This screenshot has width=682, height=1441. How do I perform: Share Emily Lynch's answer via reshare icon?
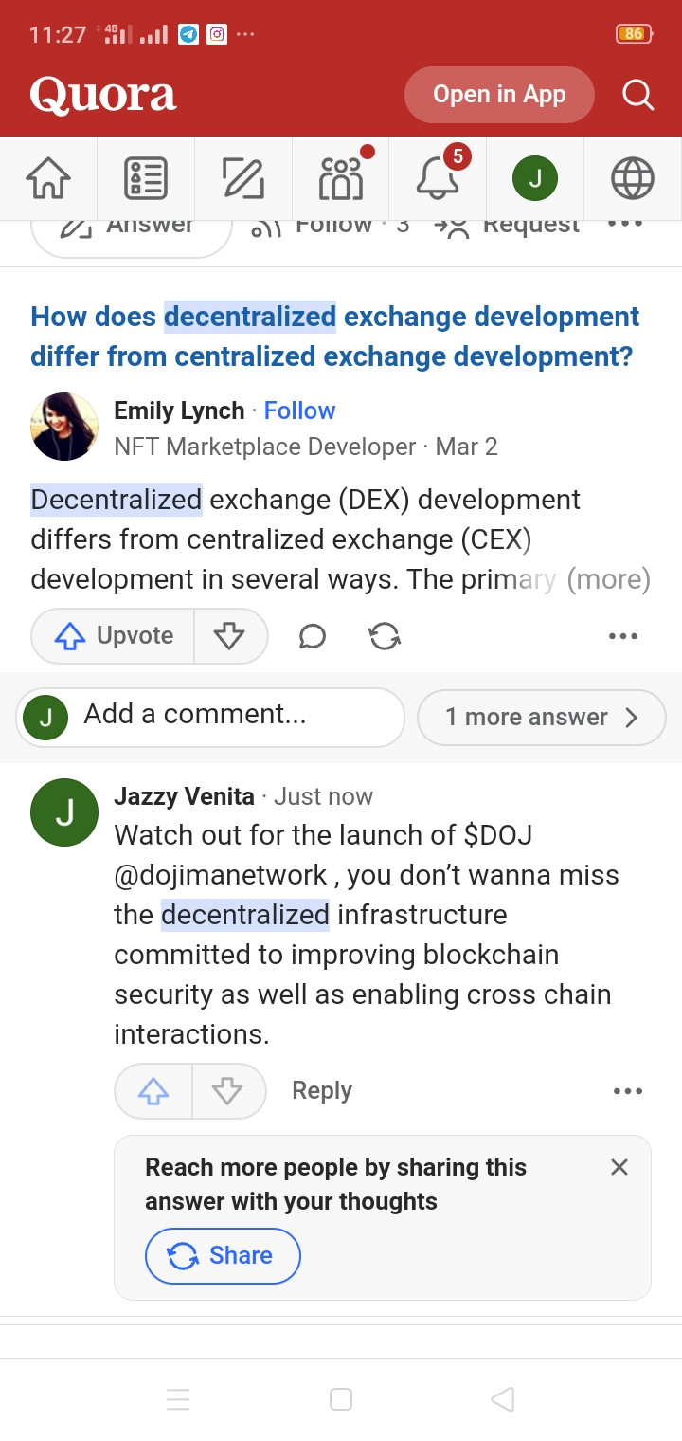pyautogui.click(x=385, y=636)
